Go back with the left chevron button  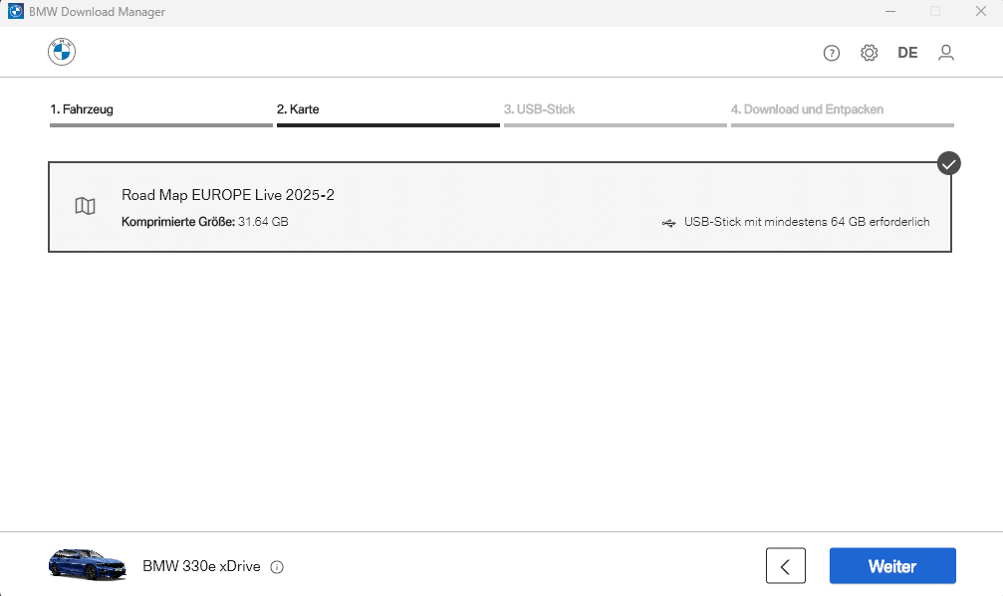786,566
